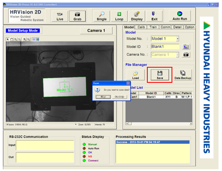Click the camera icon beside Camera No.
222x171 pixels.
pos(186,55)
